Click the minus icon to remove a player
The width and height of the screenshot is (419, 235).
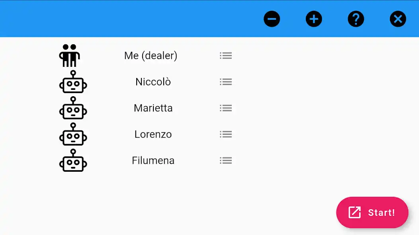click(272, 19)
